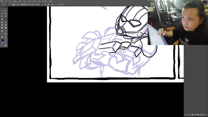Open the View menu
The height and width of the screenshot is (117, 208).
[39, 1]
